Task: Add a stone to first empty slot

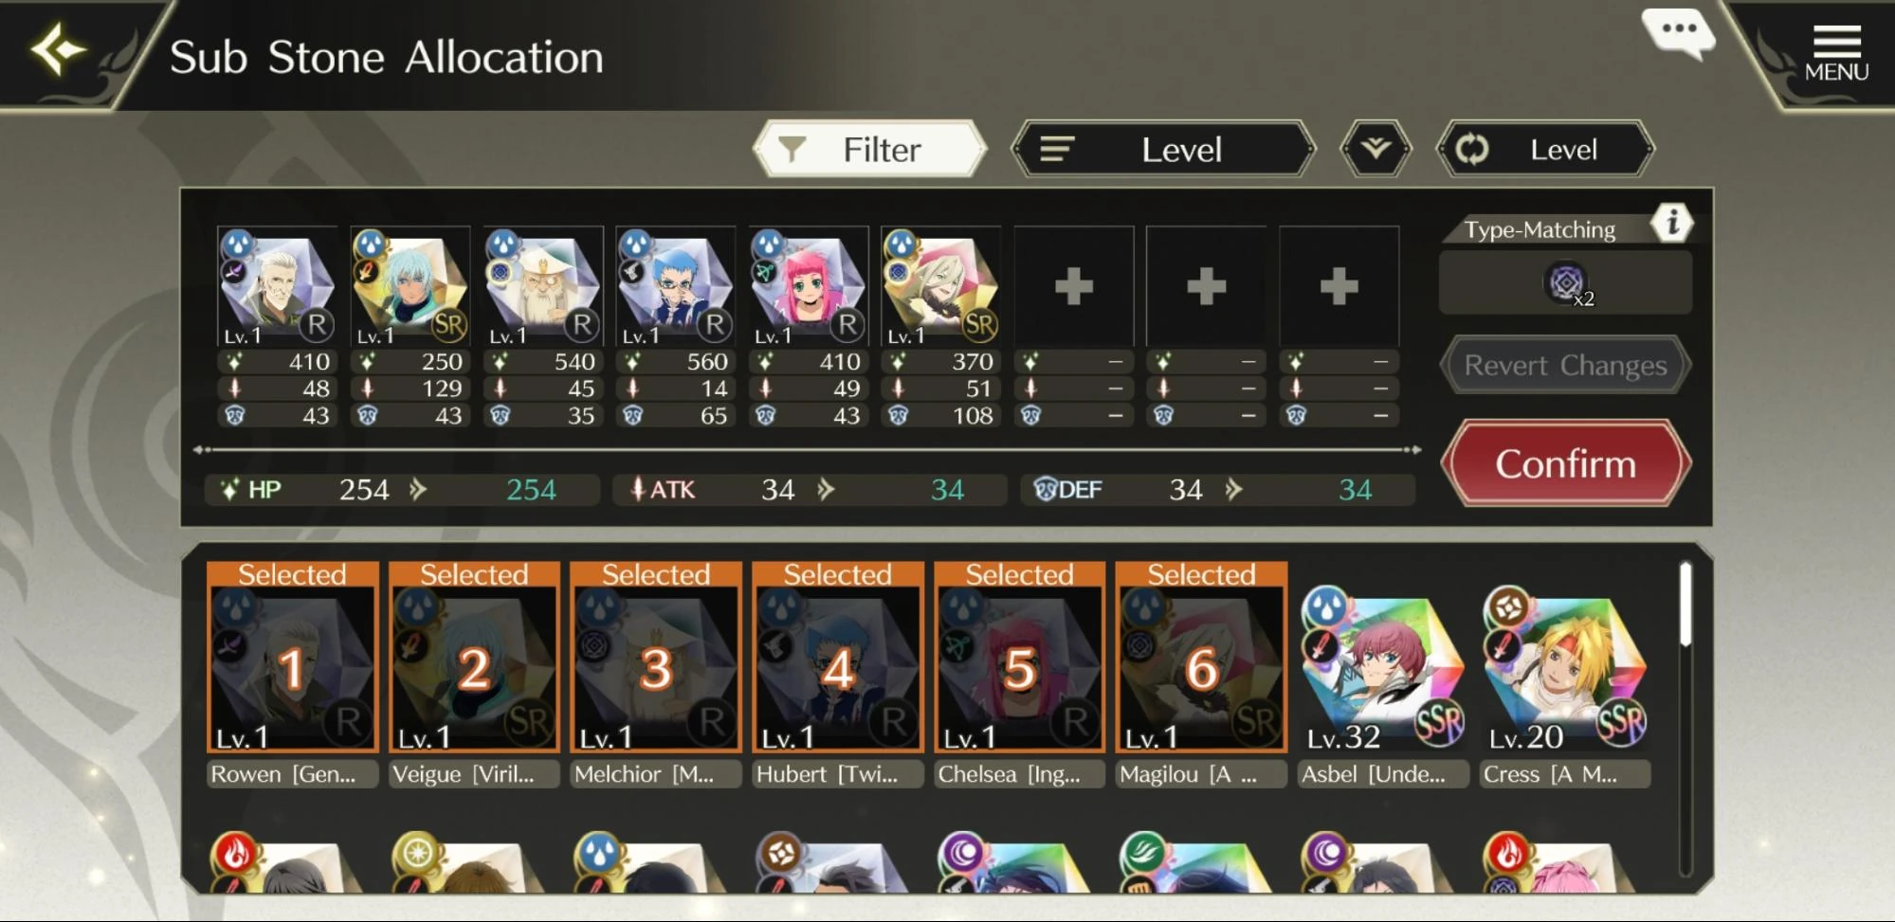Action: (1073, 286)
